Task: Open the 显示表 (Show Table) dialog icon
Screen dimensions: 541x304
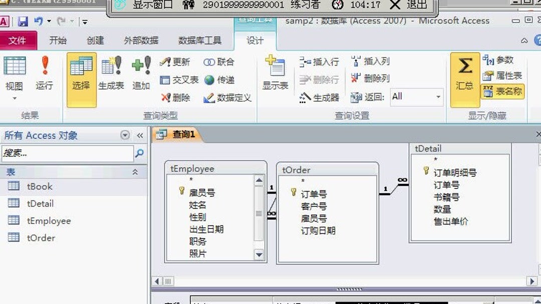Action: tap(275, 75)
